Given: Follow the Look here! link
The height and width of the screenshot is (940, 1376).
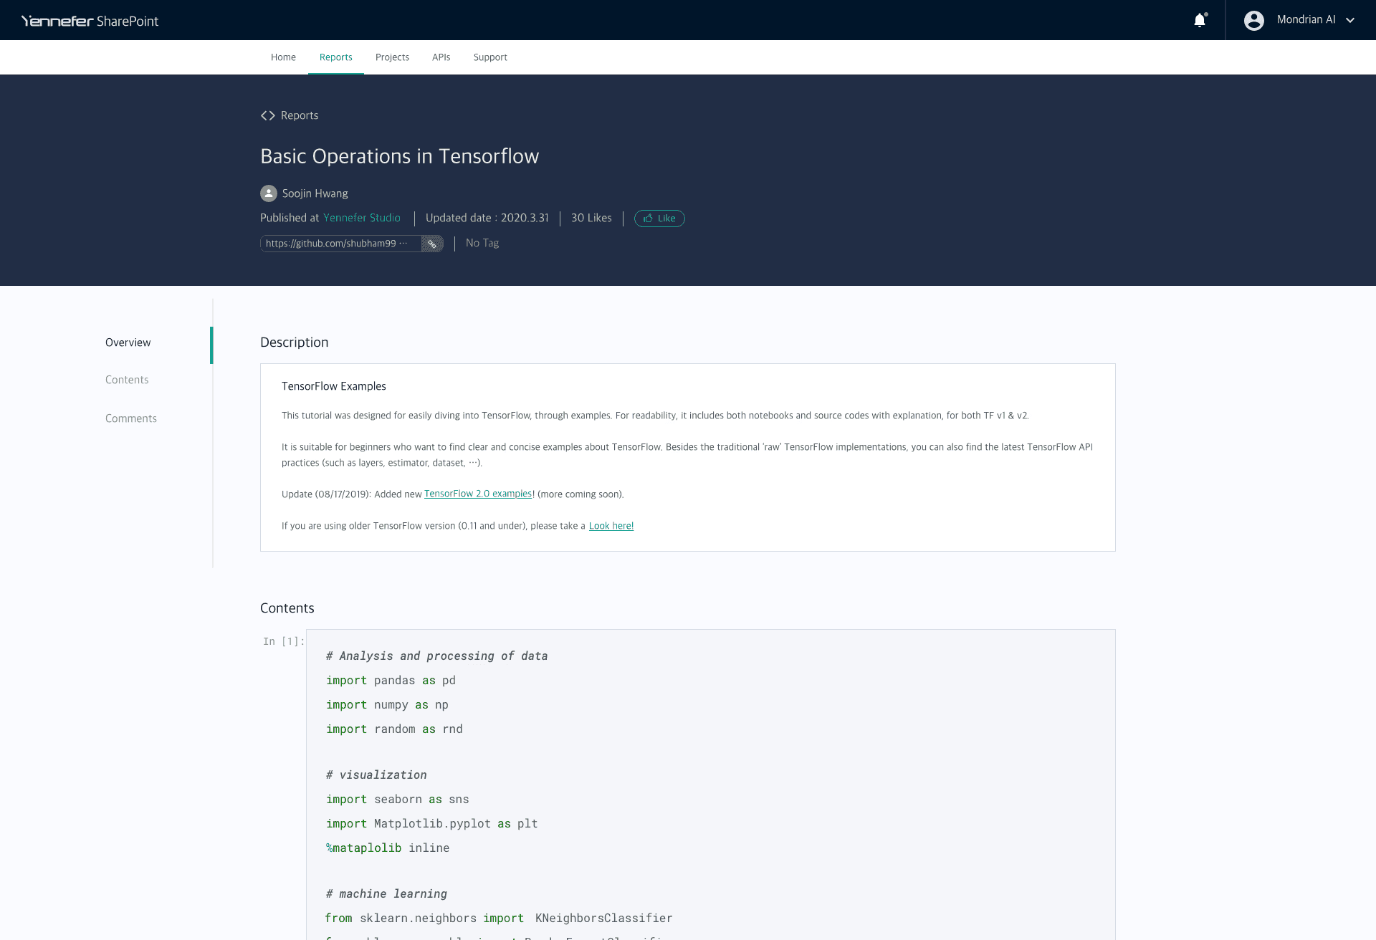Looking at the screenshot, I should 611,526.
